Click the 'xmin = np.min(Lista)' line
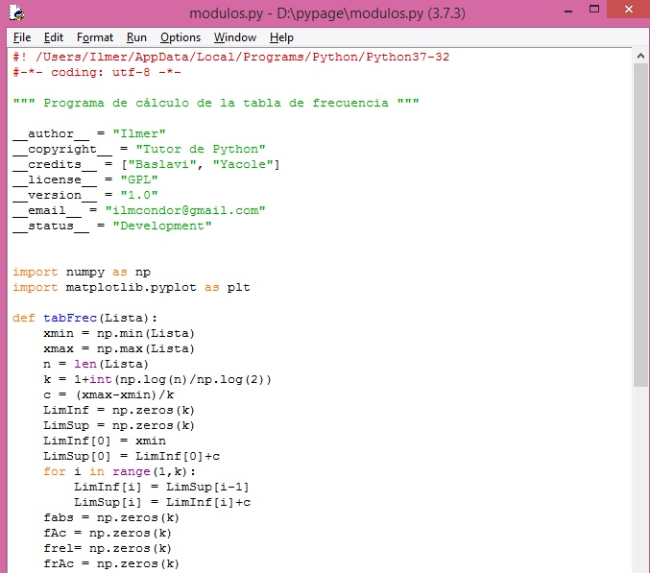The height and width of the screenshot is (573, 650). (x=119, y=333)
